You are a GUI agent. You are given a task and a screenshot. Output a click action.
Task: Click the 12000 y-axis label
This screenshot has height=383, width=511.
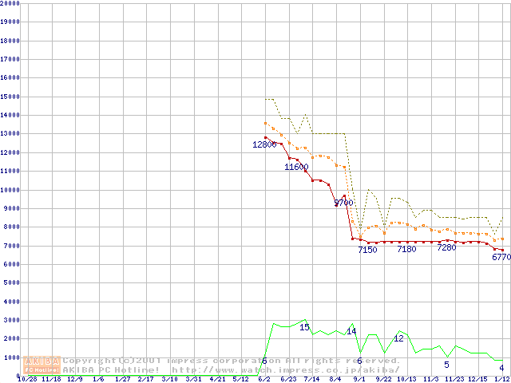point(10,152)
